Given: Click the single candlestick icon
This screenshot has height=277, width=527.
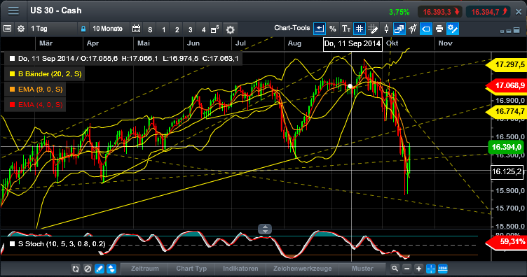Looking at the screenshot, I should [x=387, y=29].
